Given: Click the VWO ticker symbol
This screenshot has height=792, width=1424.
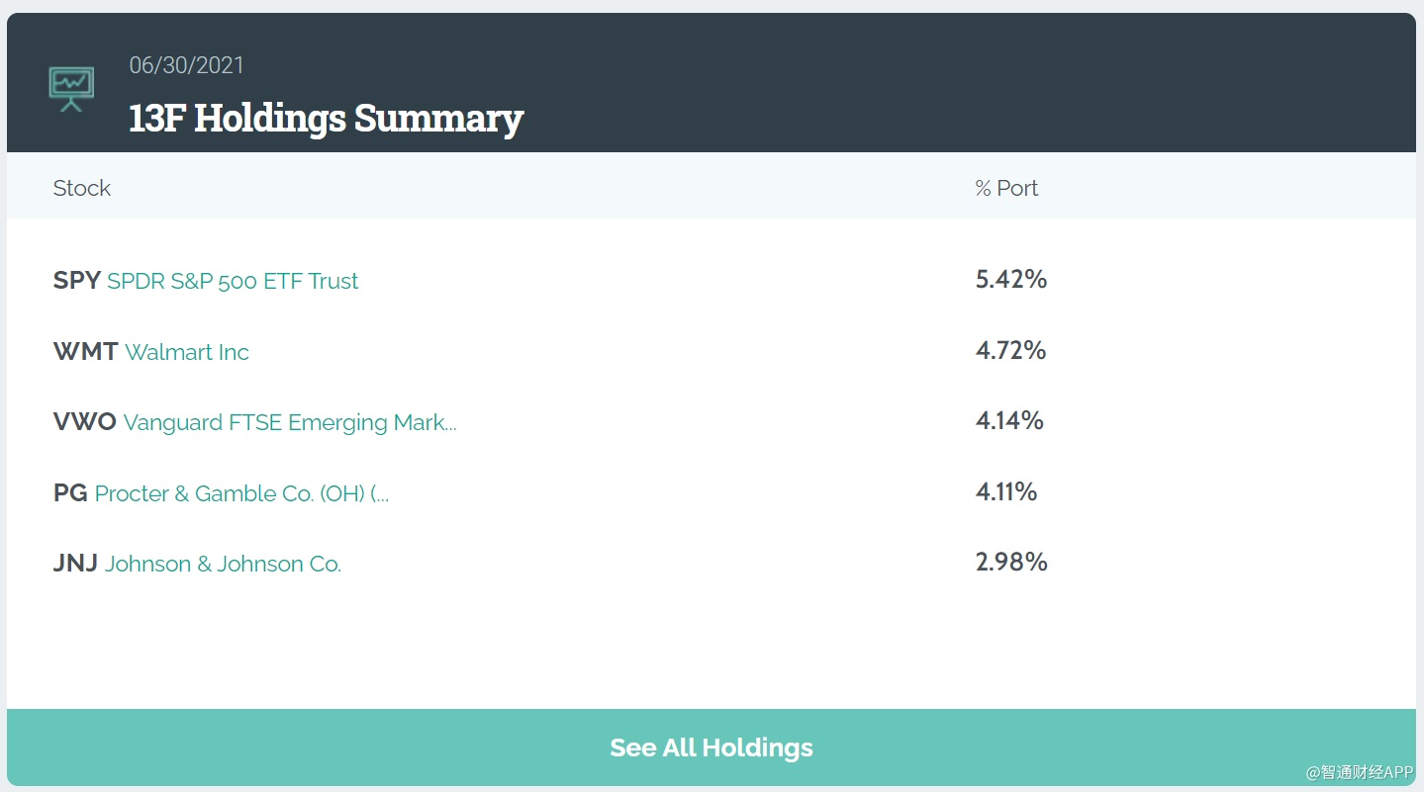Looking at the screenshot, I should tap(84, 422).
